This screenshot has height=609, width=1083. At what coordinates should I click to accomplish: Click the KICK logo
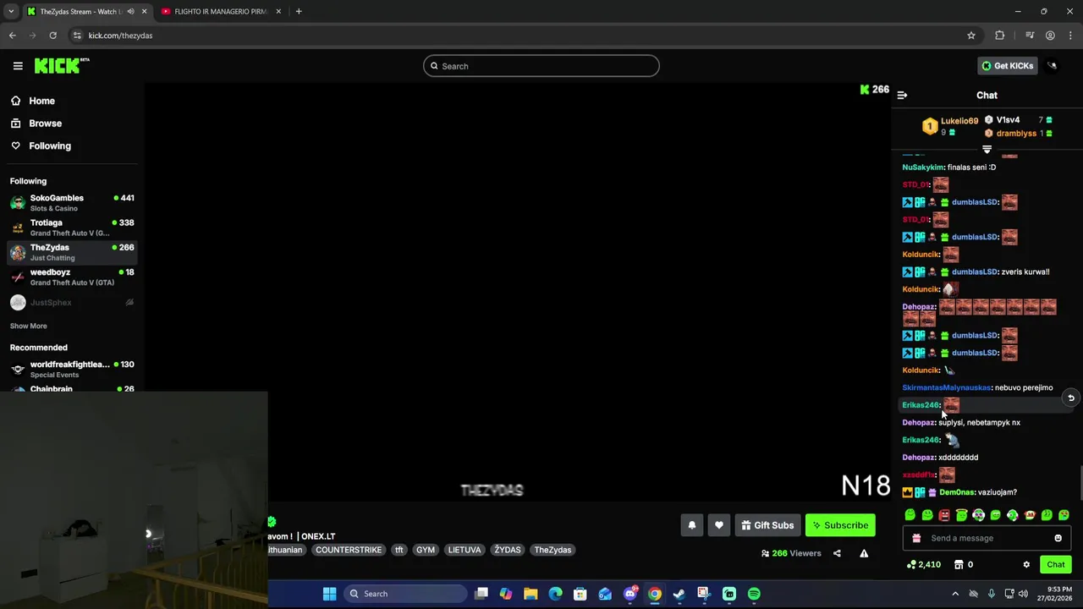coord(61,66)
